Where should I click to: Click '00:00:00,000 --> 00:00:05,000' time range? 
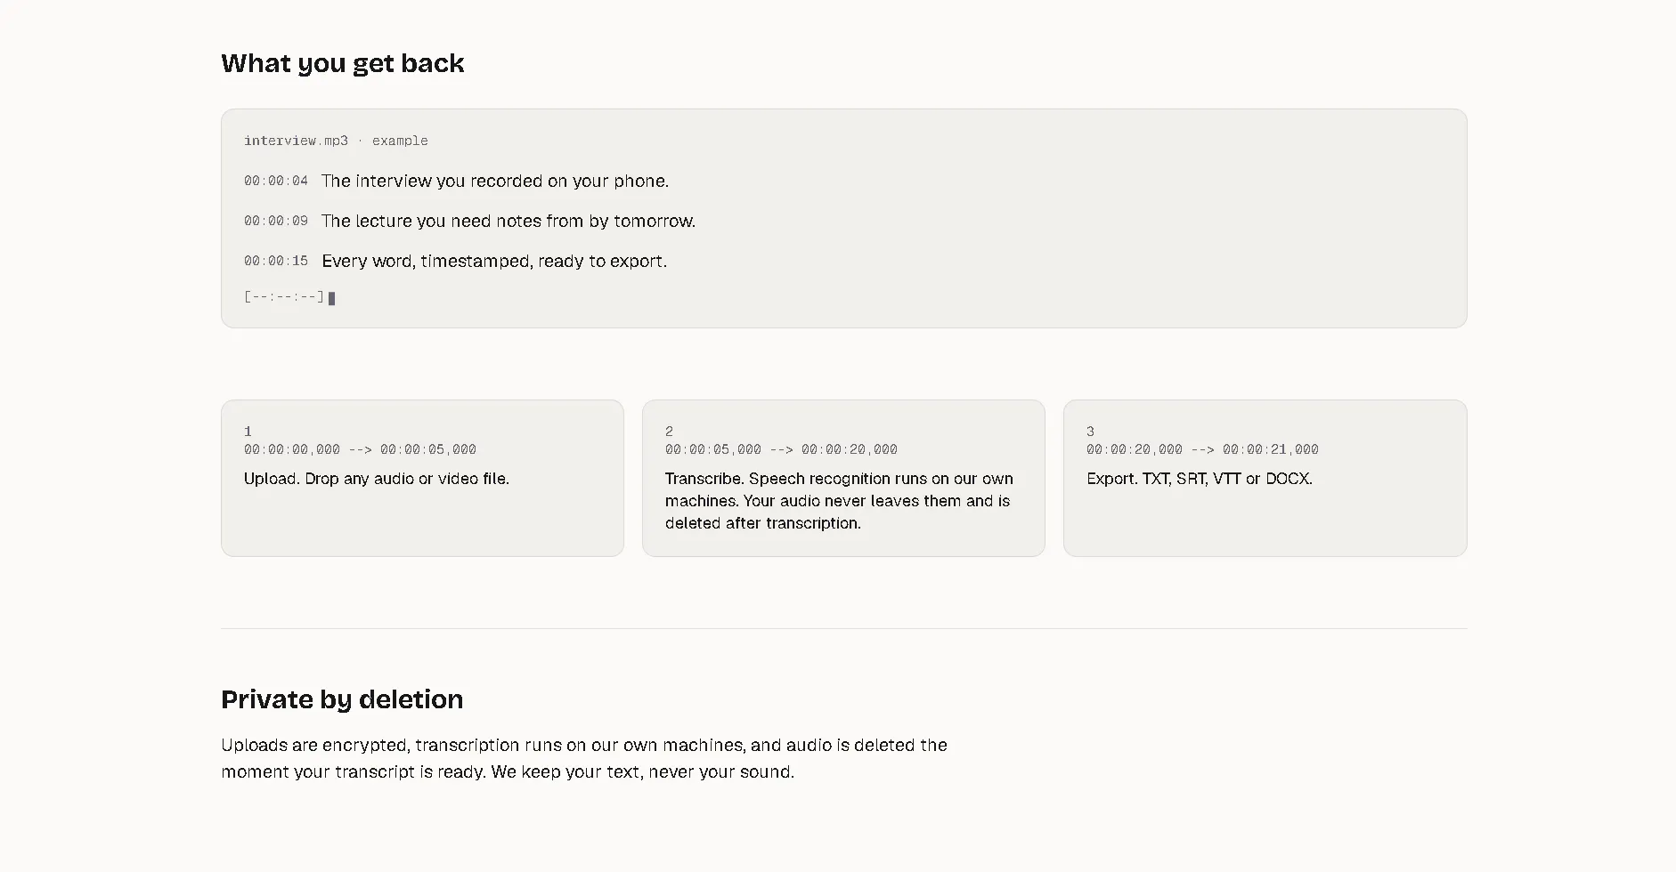[360, 449]
